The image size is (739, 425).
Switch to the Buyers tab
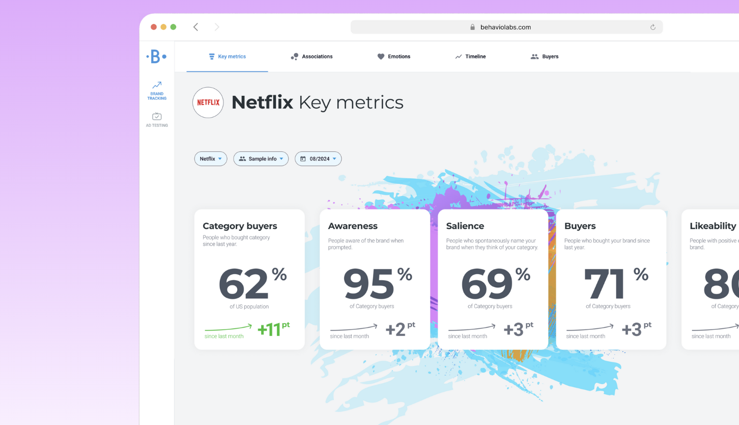(x=545, y=57)
